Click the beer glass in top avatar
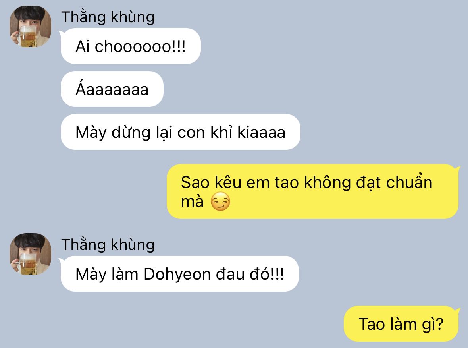Image resolution: width=468 pixels, height=348 pixels. (27, 37)
